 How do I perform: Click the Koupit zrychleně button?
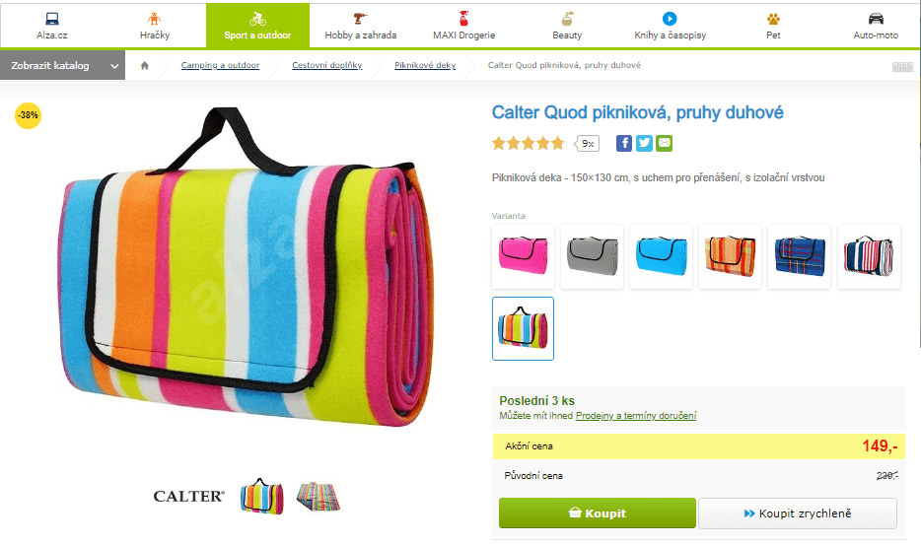(798, 513)
